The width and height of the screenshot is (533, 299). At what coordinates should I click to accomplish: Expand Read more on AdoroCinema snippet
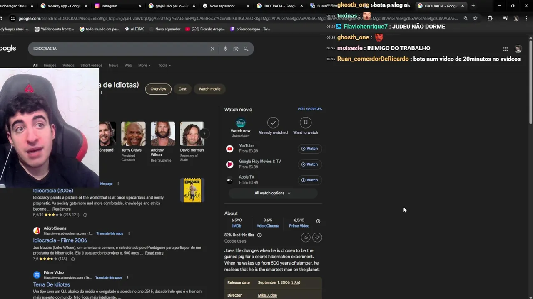(x=154, y=253)
